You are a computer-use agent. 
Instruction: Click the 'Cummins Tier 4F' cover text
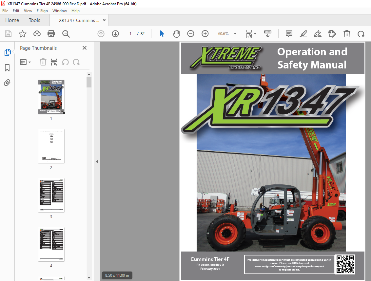click(210, 259)
